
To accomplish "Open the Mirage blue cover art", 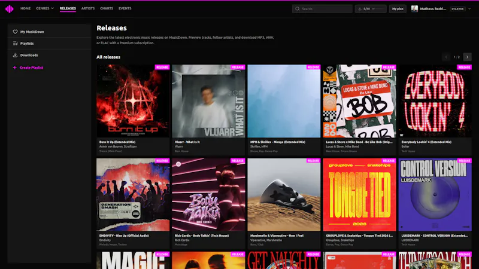I will [x=284, y=101].
